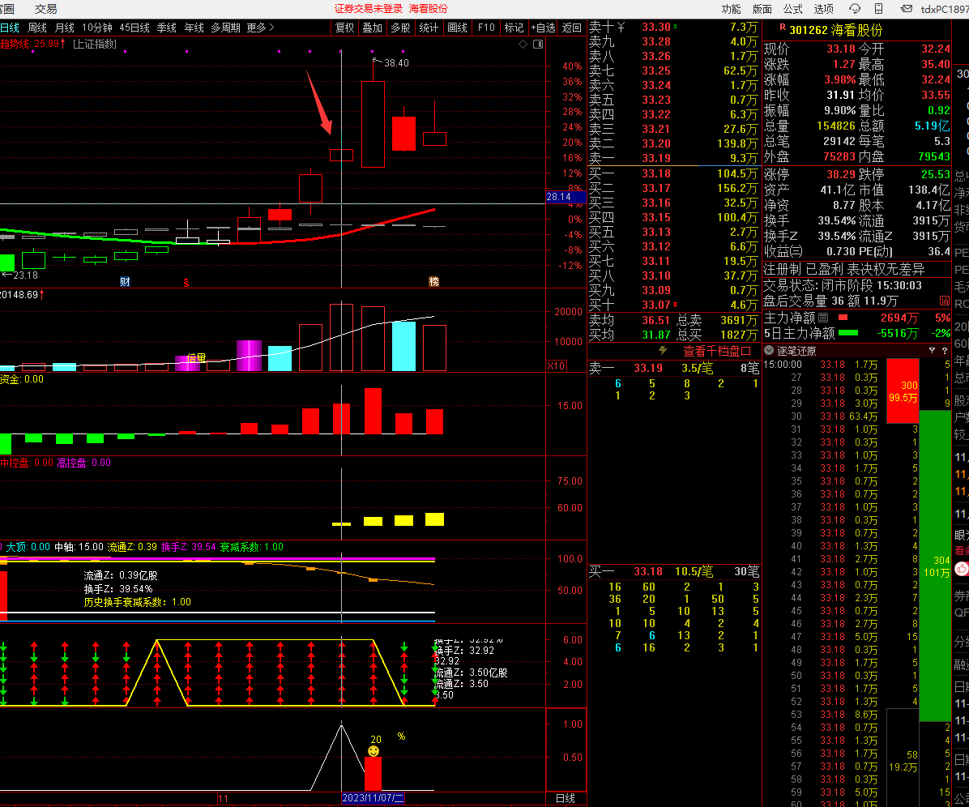Click the help question mark in 逐笔还原
Image resolution: width=969 pixels, height=807 pixels.
(x=944, y=351)
